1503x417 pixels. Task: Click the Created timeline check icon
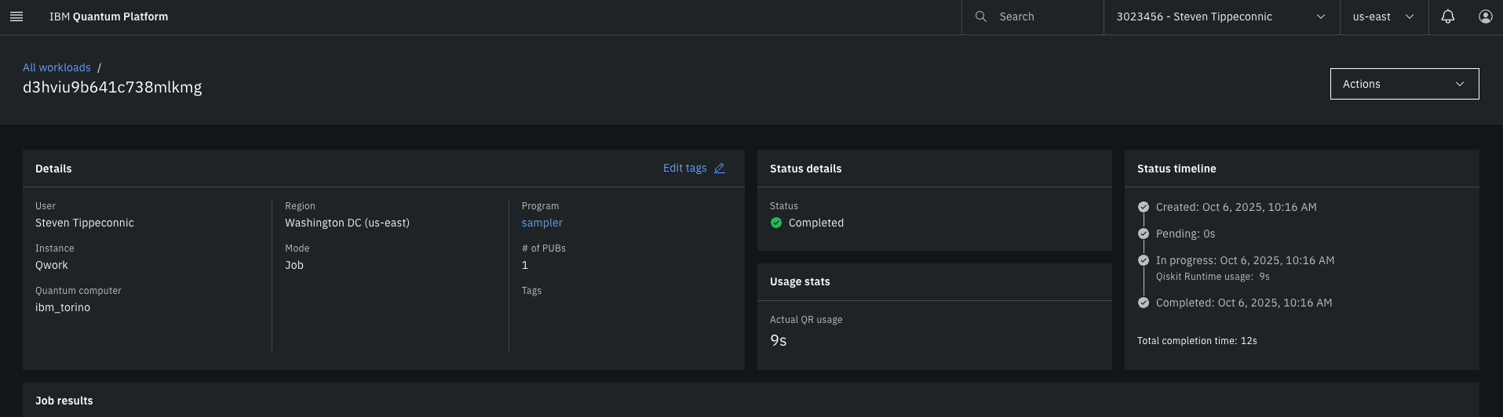click(x=1144, y=208)
